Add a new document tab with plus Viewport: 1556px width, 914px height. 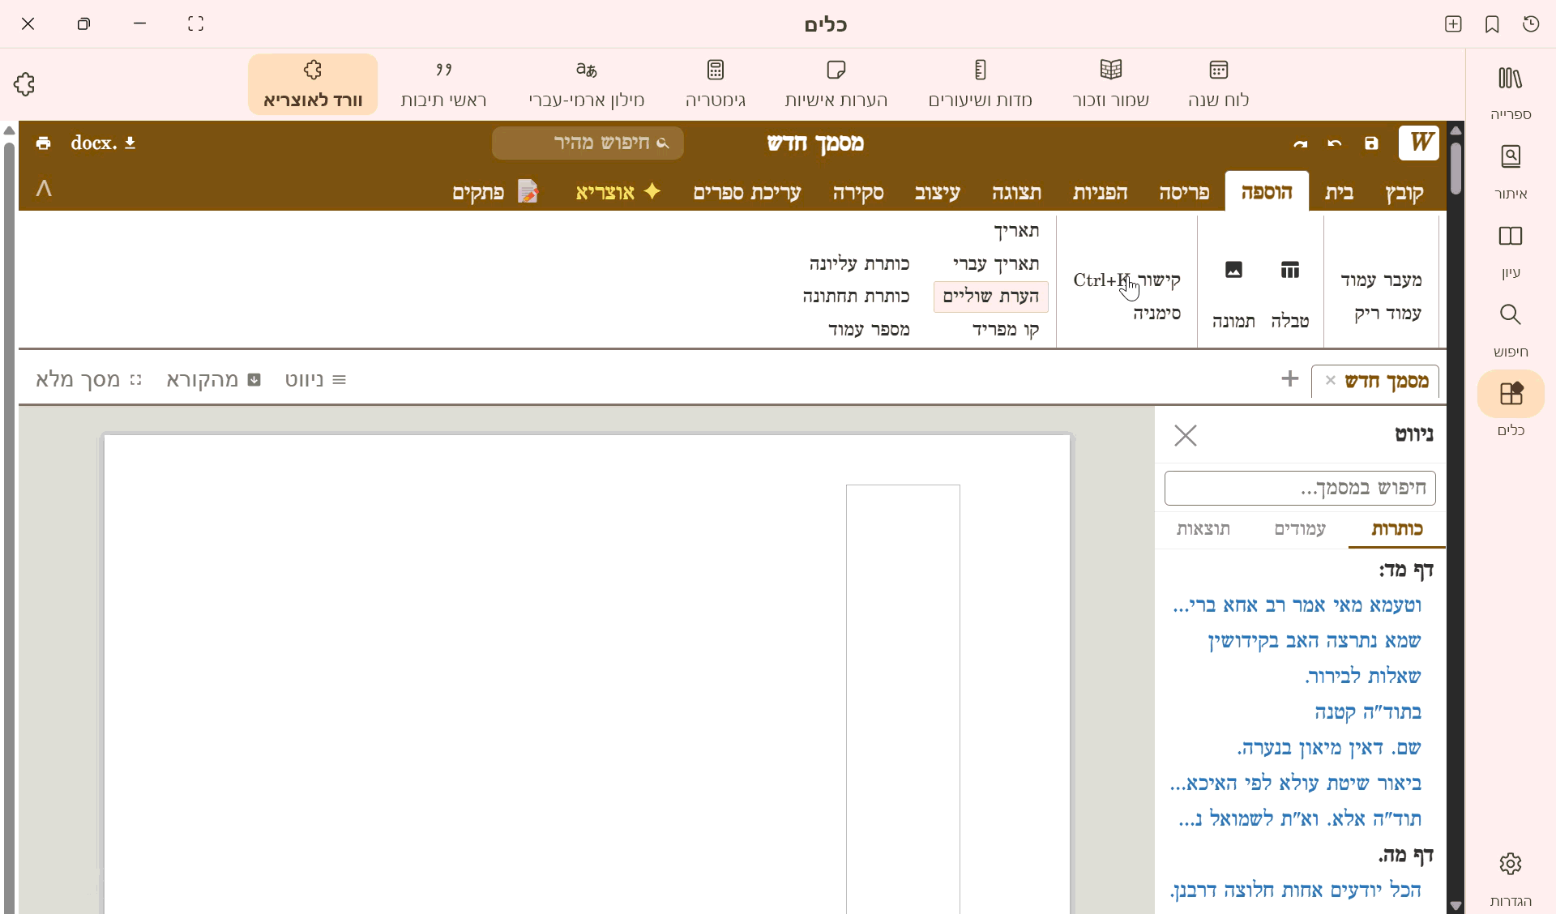click(x=1289, y=378)
